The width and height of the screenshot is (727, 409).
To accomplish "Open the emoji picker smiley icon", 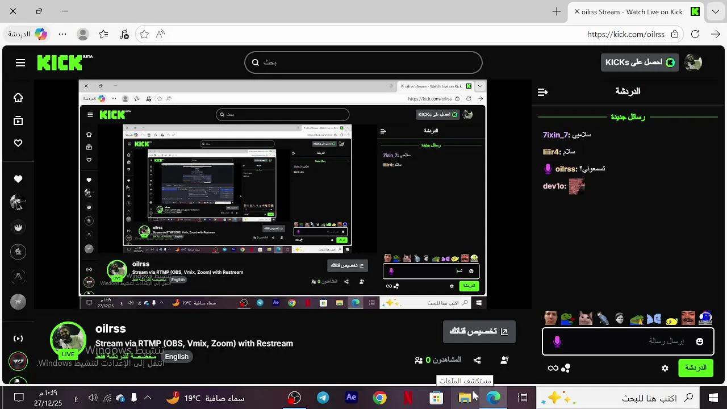I will 700,341.
